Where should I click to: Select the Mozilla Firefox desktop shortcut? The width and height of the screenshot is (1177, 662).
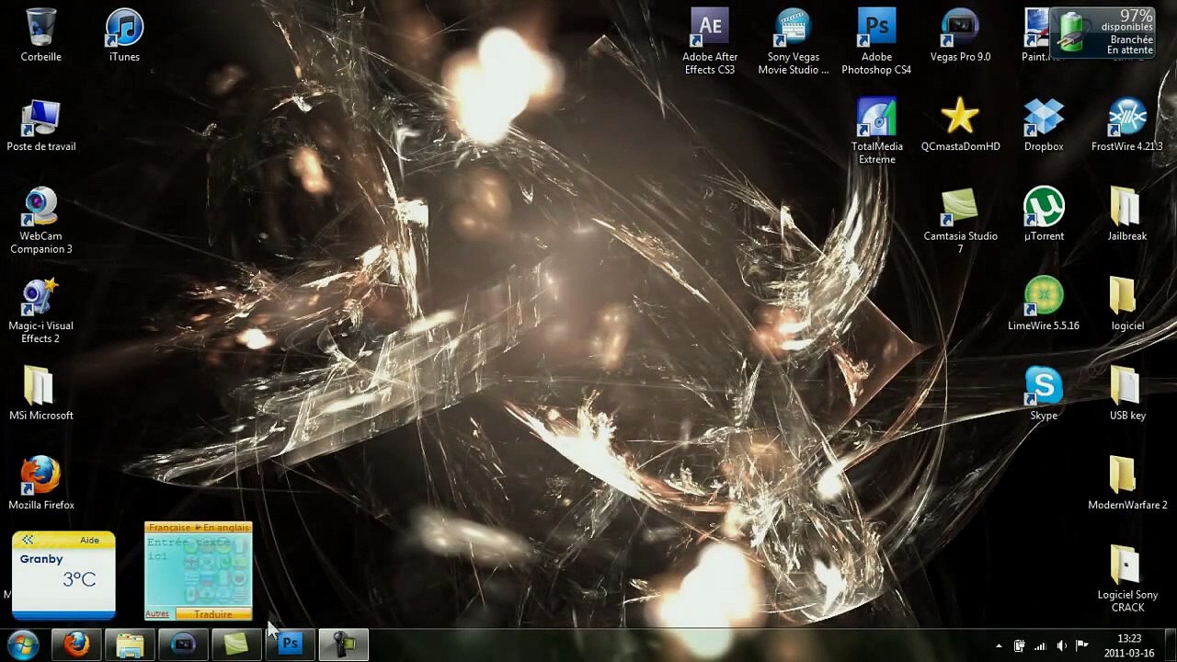(41, 484)
